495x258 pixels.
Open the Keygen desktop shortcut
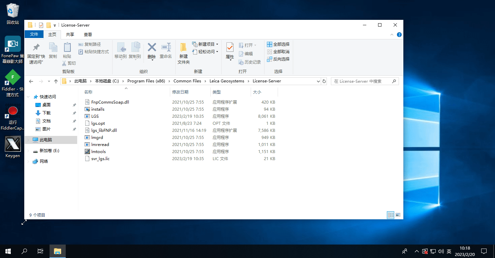[13, 147]
